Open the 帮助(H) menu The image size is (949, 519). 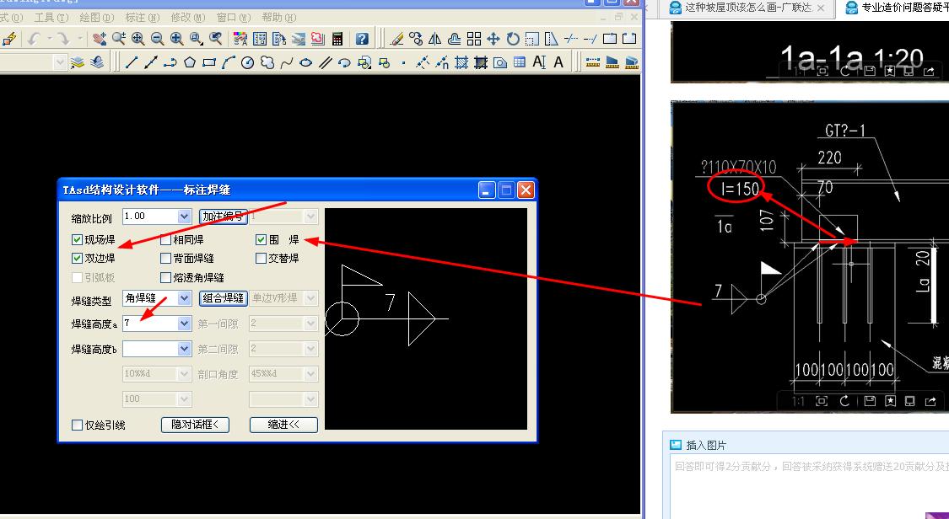coord(279,18)
